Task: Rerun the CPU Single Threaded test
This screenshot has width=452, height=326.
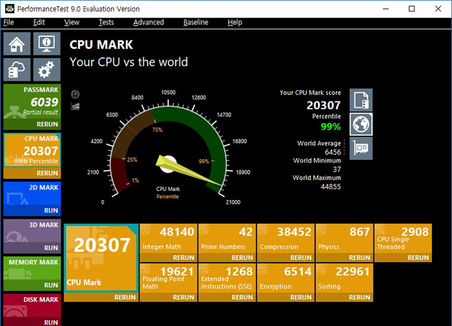Action: click(403, 258)
